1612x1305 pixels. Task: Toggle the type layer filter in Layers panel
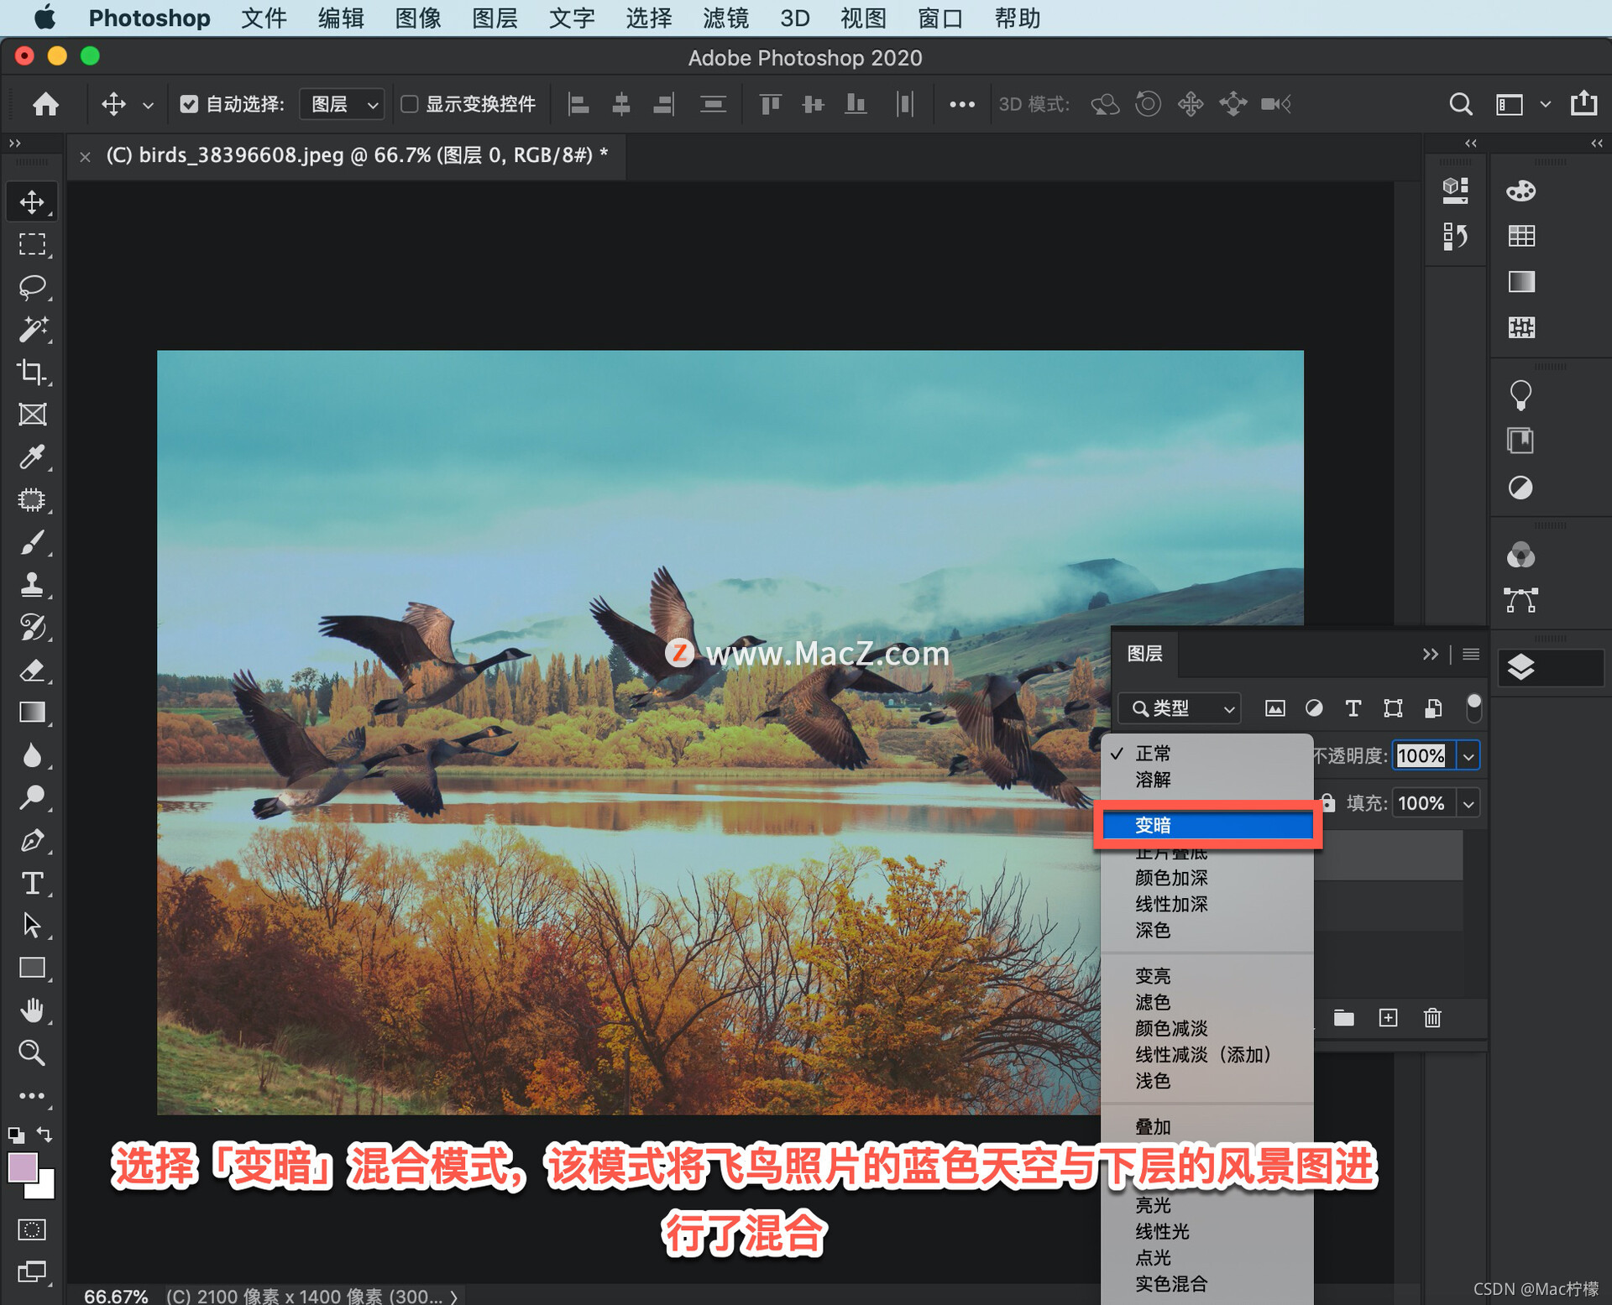pyautogui.click(x=1353, y=708)
